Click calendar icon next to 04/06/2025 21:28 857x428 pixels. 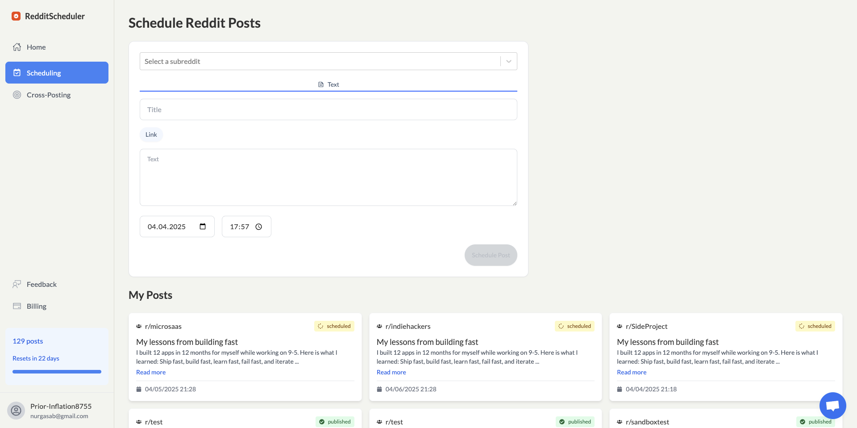pos(379,389)
